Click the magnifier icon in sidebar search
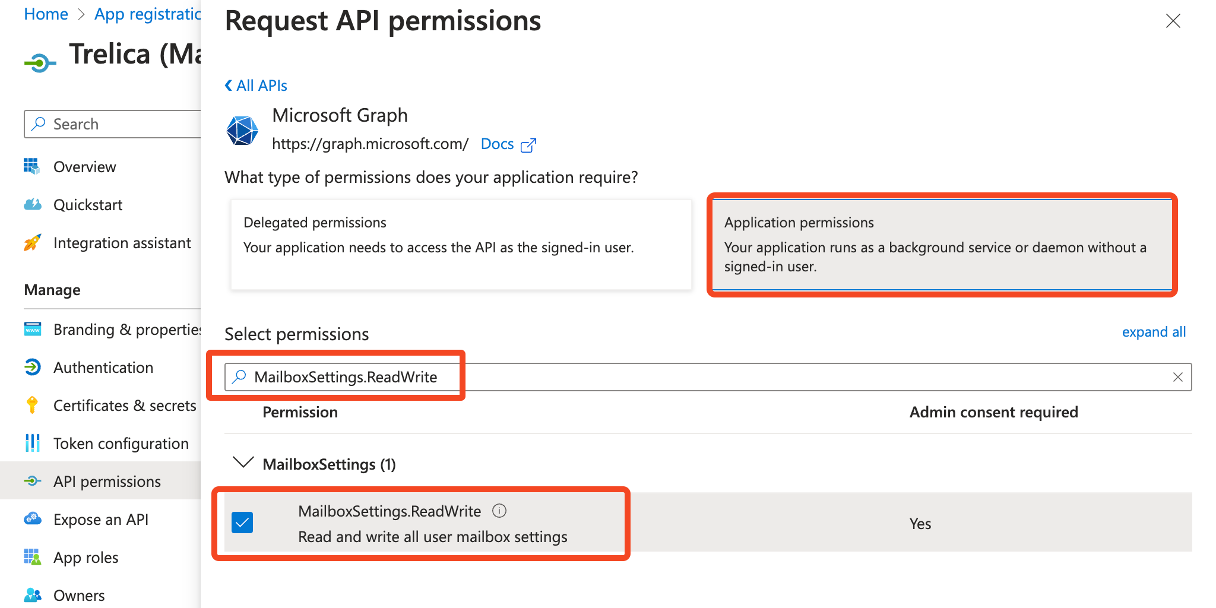This screenshot has width=1216, height=608. (39, 123)
